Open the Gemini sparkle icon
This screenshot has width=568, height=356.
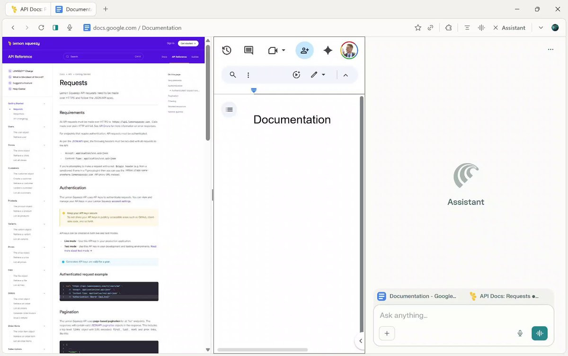(x=328, y=50)
